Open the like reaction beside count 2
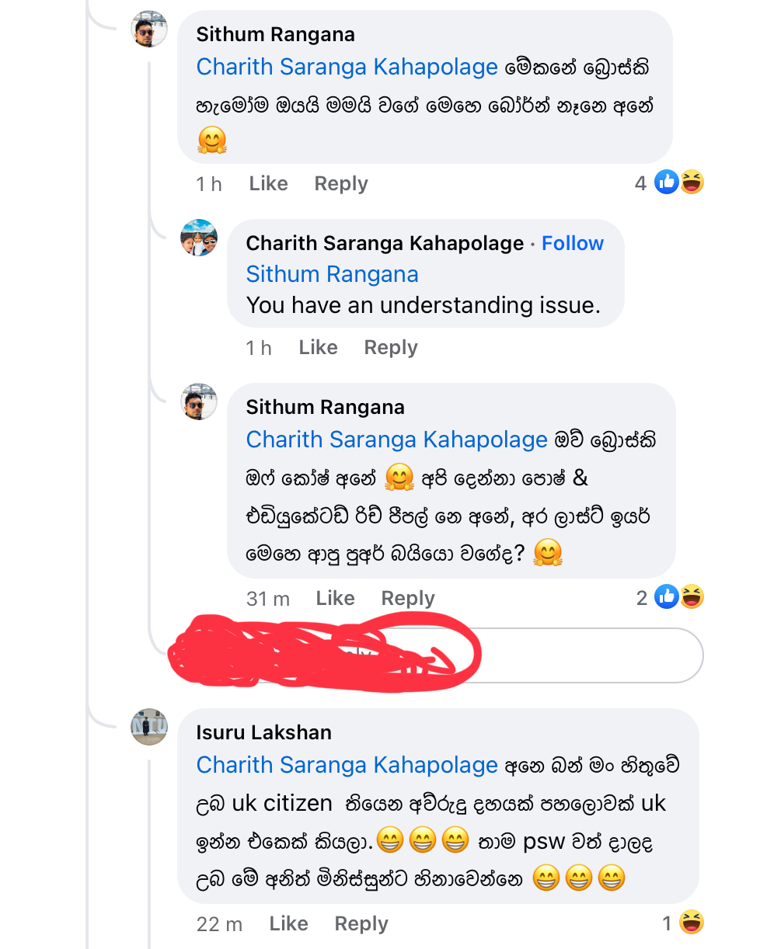 (x=667, y=596)
